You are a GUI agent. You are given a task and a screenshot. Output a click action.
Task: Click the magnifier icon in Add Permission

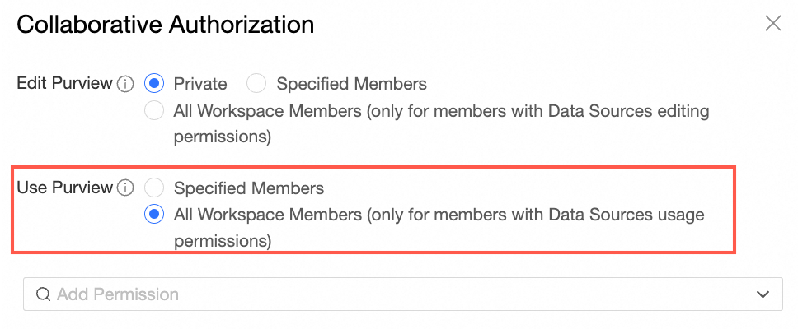43,294
